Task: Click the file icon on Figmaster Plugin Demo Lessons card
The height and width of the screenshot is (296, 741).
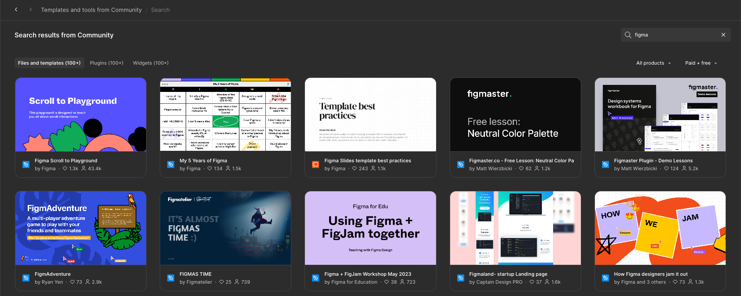Action: pyautogui.click(x=605, y=164)
